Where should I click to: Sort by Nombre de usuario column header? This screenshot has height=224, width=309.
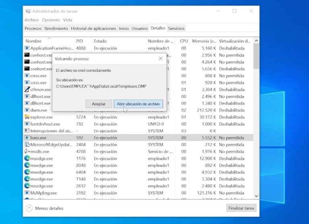click(161, 41)
